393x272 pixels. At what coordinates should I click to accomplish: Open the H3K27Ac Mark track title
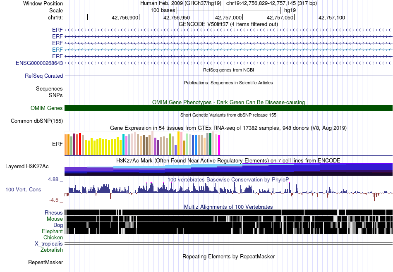pos(228,160)
